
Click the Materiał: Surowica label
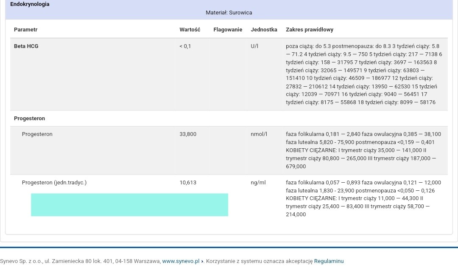pos(229,13)
